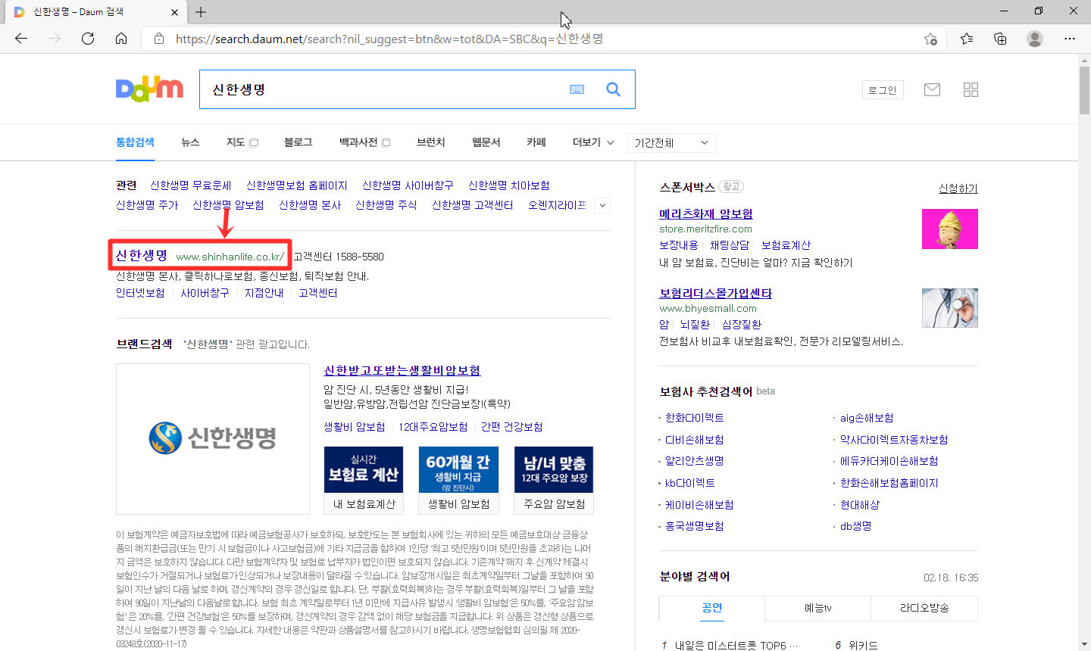This screenshot has height=651, width=1091.
Task: Reload the page with refresh icon
Action: point(88,39)
